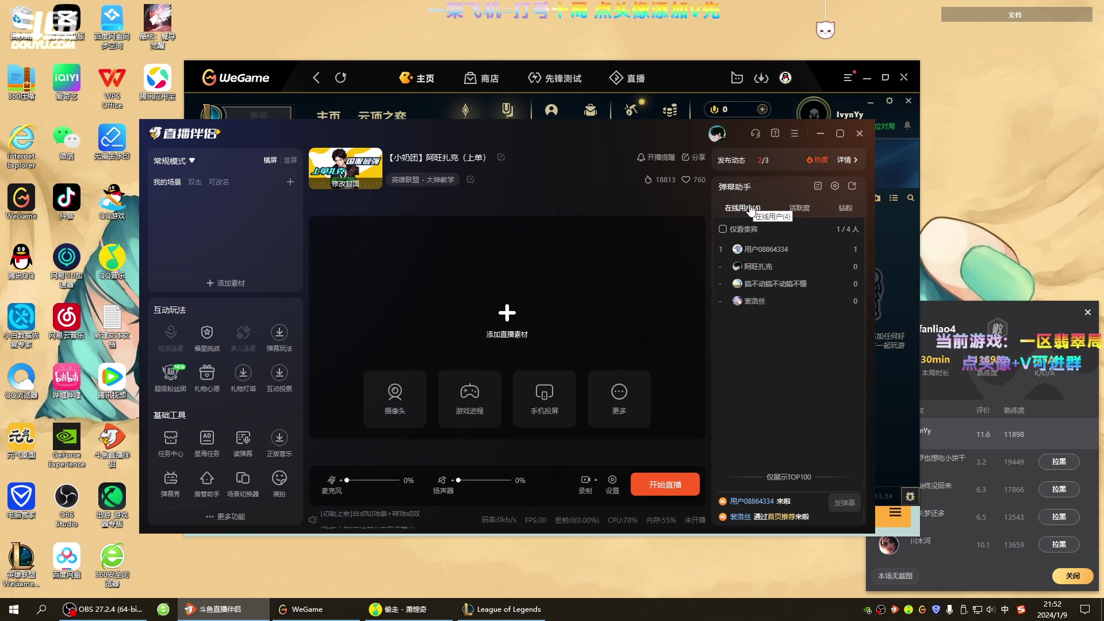This screenshot has width=1104, height=621.
Task: Open OBS 27.2.4 taskbar item
Action: coord(103,609)
